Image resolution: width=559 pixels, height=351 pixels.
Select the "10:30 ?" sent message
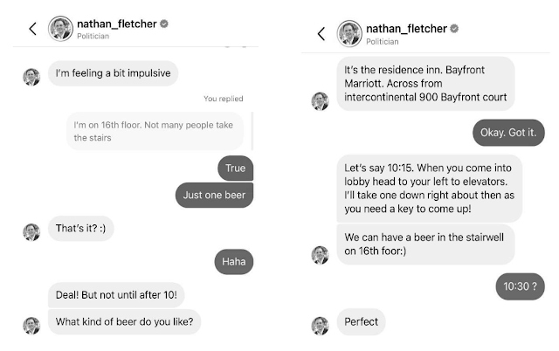coord(521,285)
